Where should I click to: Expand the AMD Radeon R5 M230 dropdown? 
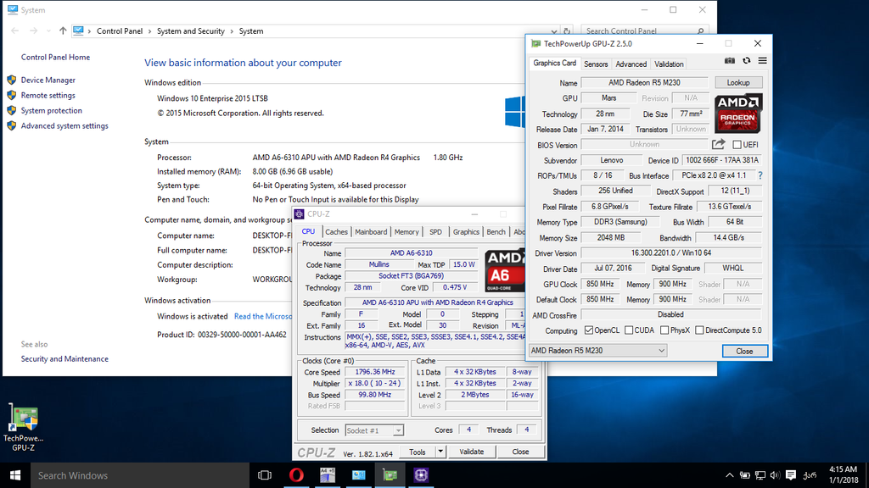point(597,350)
